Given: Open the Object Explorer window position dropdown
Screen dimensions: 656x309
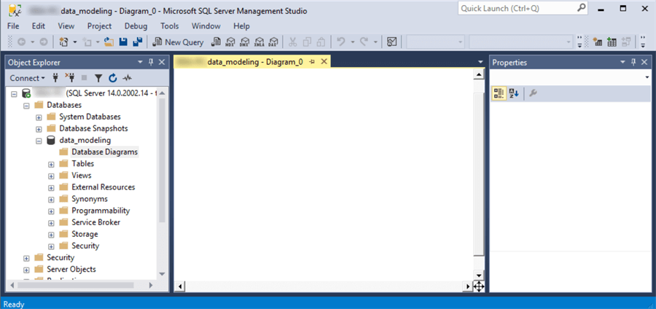Looking at the screenshot, I should (141, 62).
